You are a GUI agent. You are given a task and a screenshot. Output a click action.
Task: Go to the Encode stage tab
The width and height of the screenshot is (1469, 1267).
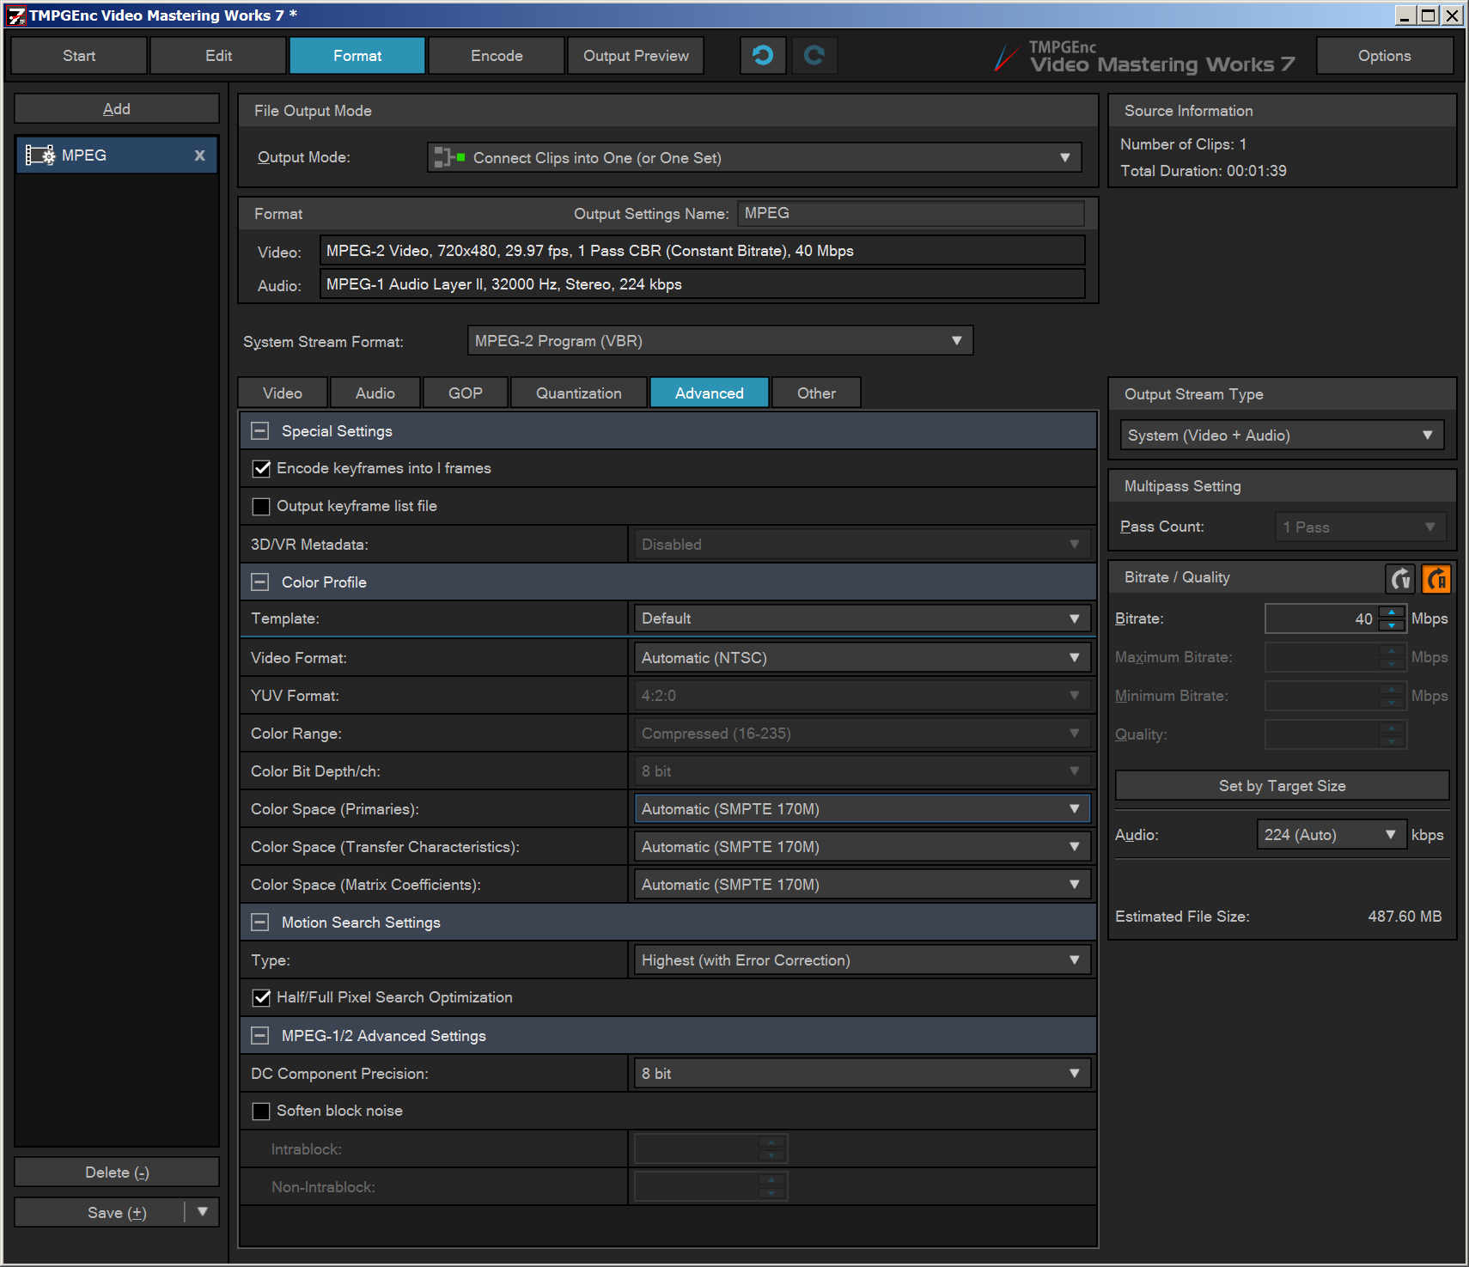tap(497, 56)
